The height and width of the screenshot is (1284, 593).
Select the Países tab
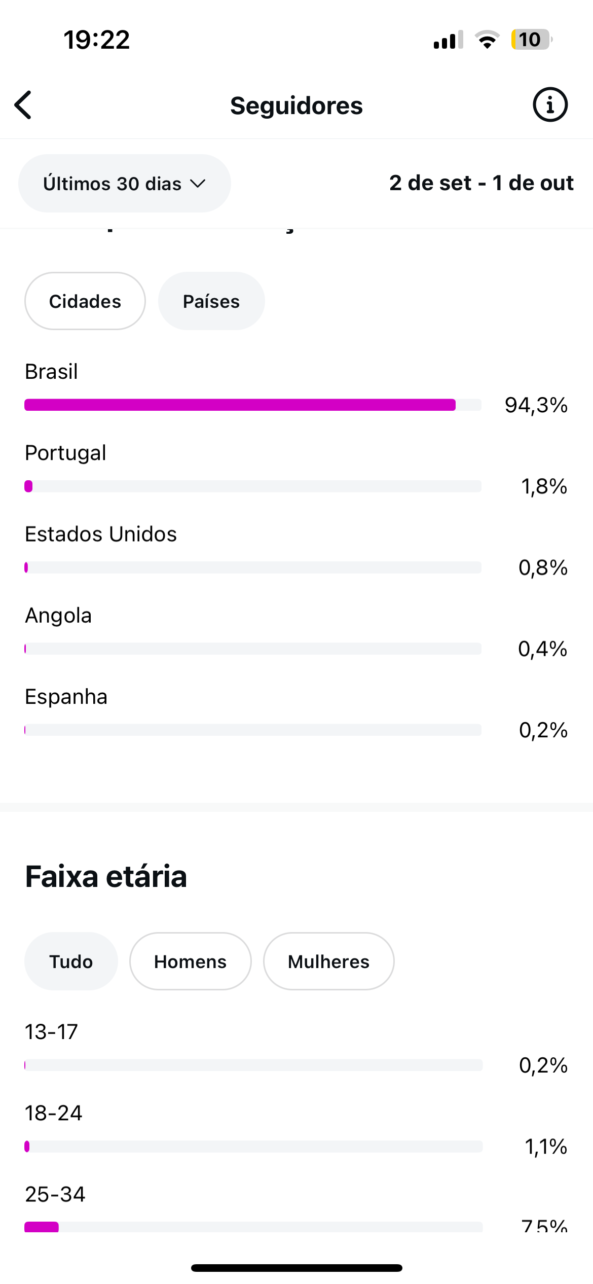[x=211, y=301]
